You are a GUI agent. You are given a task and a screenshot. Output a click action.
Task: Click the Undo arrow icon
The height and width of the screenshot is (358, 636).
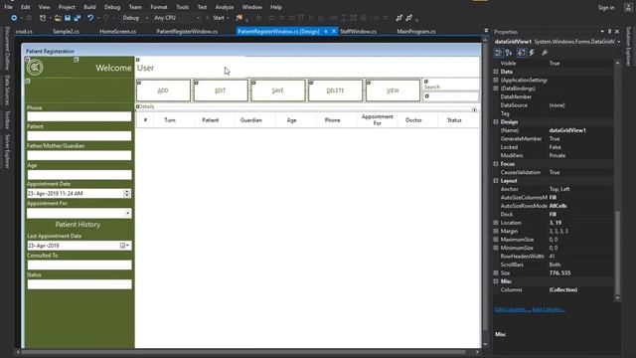pyautogui.click(x=90, y=18)
